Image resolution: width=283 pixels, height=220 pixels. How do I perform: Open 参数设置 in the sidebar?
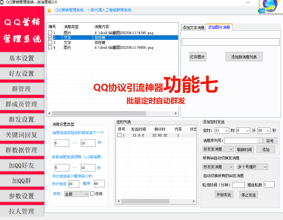(x=22, y=196)
